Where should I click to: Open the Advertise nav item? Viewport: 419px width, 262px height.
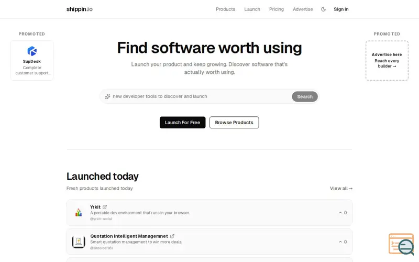[x=303, y=9]
